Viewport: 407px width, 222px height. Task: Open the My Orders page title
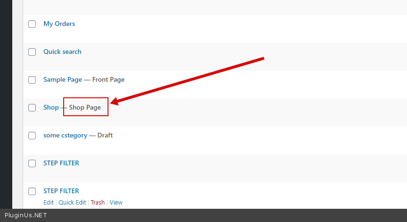[x=59, y=24]
